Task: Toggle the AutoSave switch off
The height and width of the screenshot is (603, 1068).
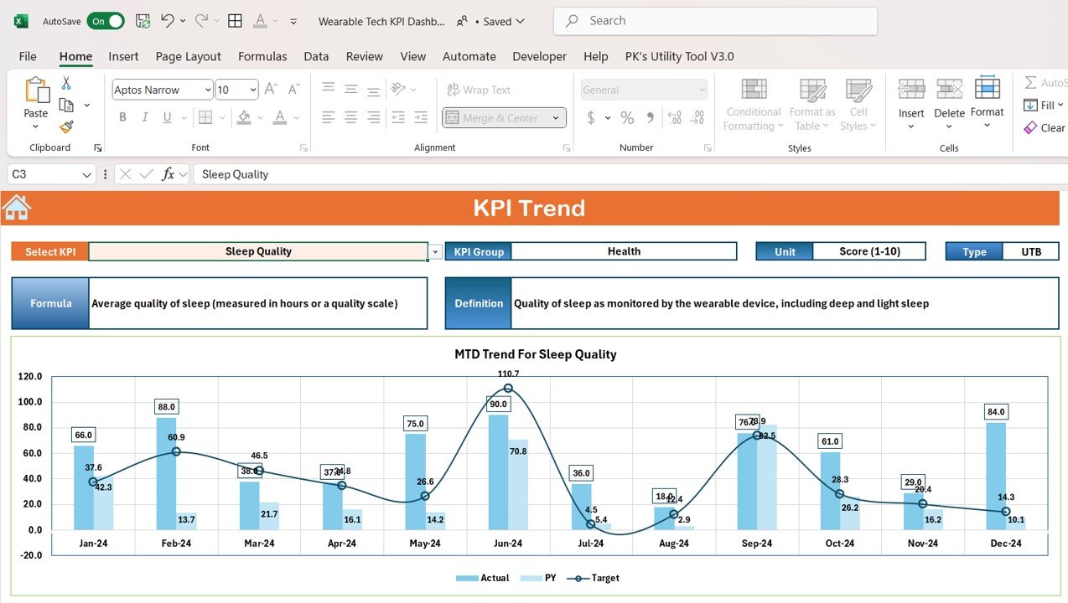Action: [106, 21]
